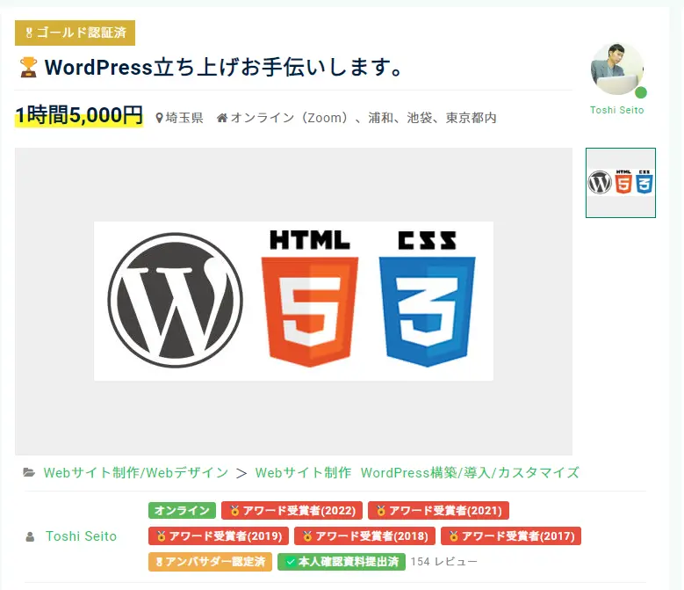This screenshot has height=590, width=684.
Task: Click the CSS3 logo in the main image
Action: coord(427,299)
